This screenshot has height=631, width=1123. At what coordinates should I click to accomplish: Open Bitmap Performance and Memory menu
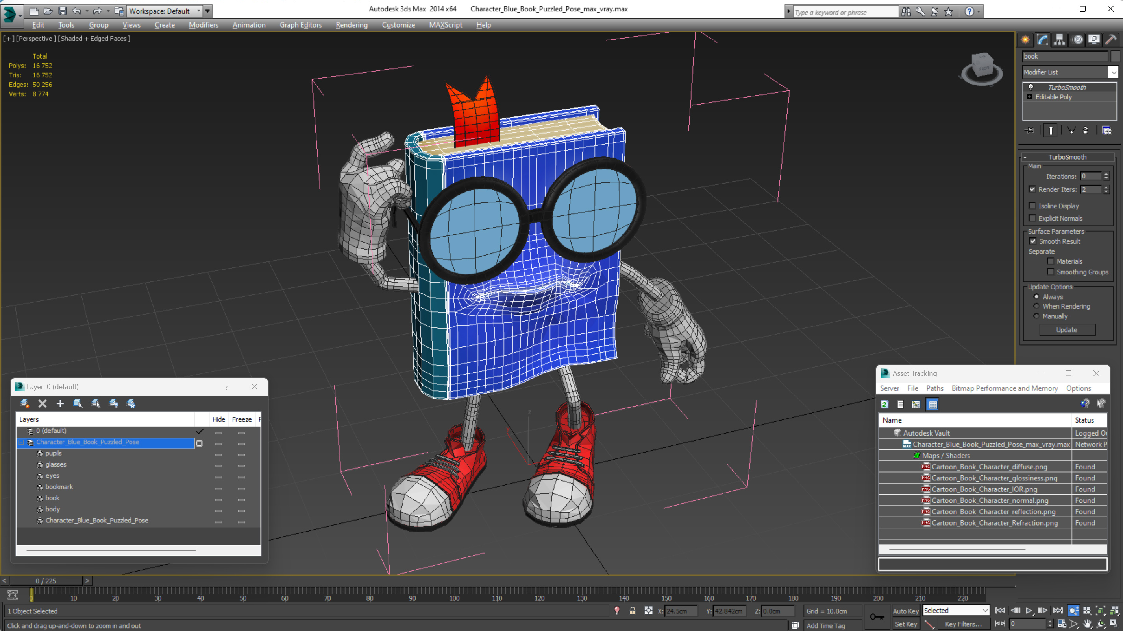point(1005,388)
